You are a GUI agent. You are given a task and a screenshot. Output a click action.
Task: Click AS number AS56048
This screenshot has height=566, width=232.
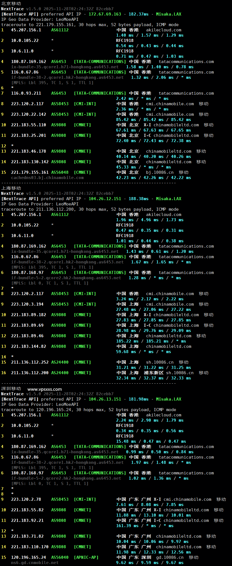coord(60,172)
